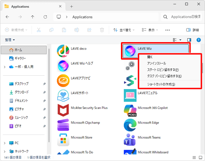205x161 pixels.
Task: Open the 表示 view dropdown
Action: click(x=150, y=30)
